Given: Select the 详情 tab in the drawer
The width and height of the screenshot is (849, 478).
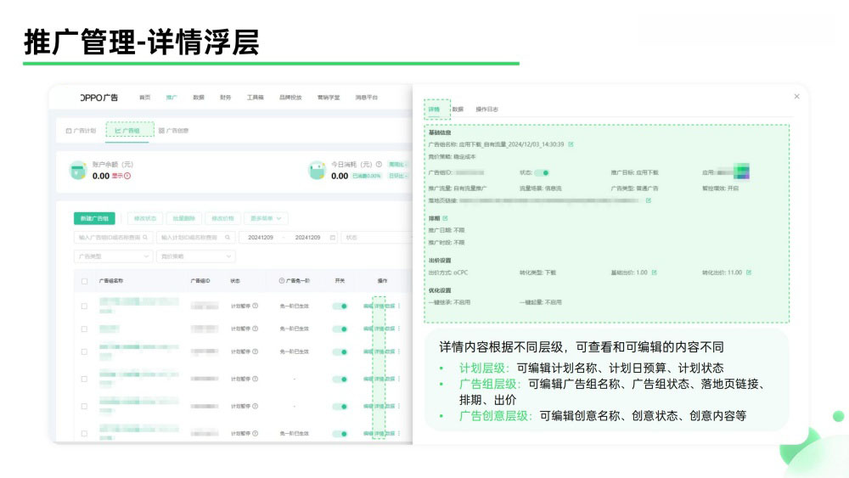Looking at the screenshot, I should pos(434,110).
